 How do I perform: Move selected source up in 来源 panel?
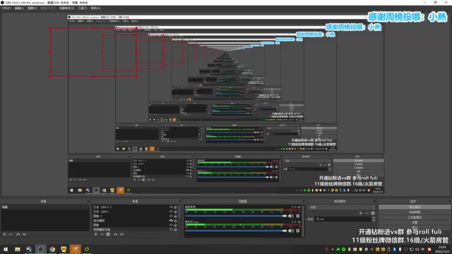pyautogui.click(x=116, y=234)
